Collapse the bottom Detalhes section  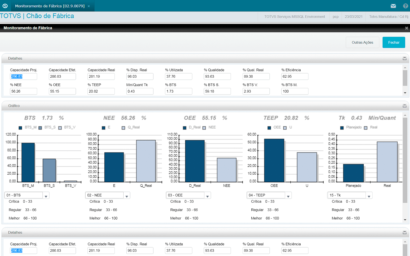[x=405, y=233]
